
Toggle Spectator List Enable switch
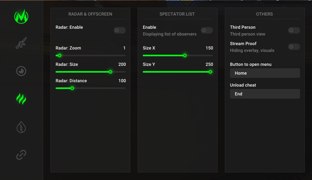[x=206, y=30]
